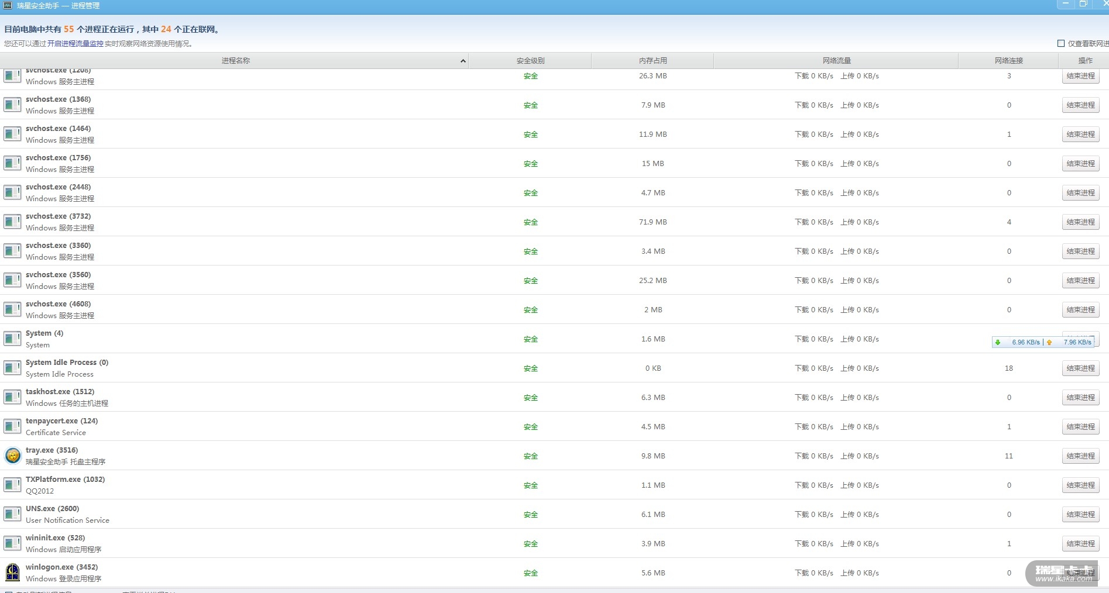Sort by the 安全级别 column header

tap(530, 61)
